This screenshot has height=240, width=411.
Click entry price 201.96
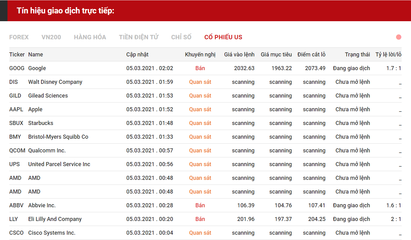click(x=246, y=219)
